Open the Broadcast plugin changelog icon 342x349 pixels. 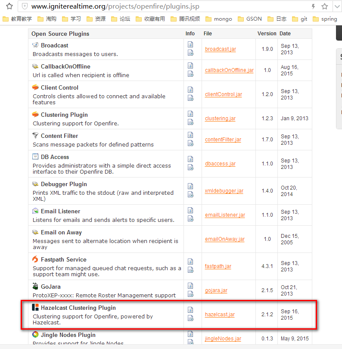(190, 53)
